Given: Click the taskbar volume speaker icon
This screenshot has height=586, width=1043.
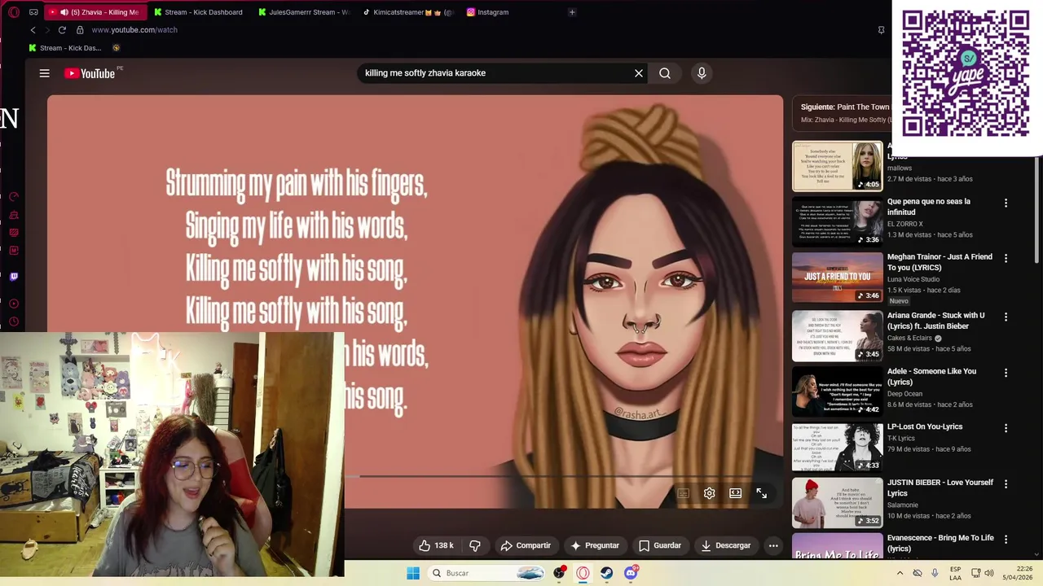Looking at the screenshot, I should point(988,573).
